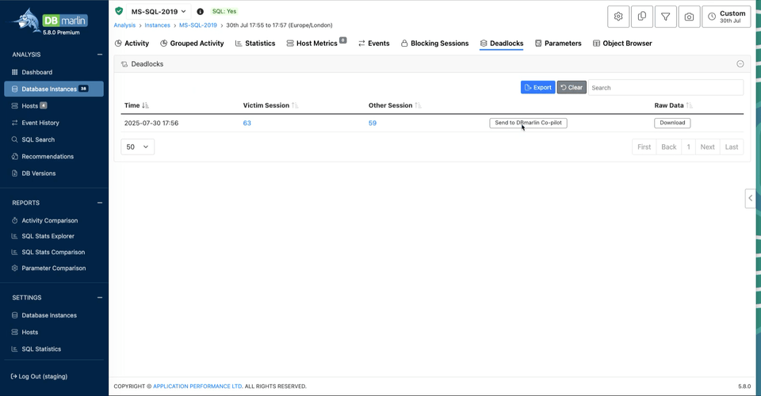Click the green shield status icon
The image size is (761, 396).
point(119,12)
